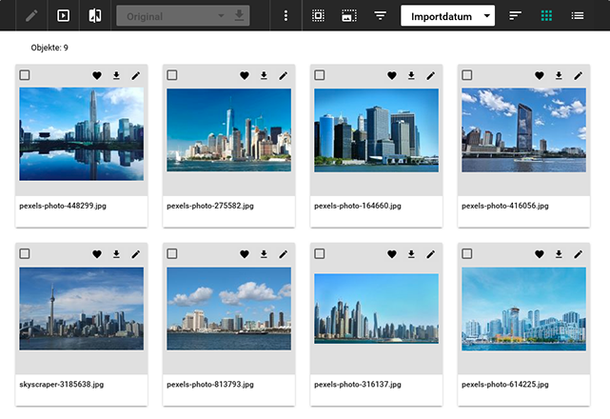Start the slideshow with the play icon
Screen dimensions: 610x419
pos(63,15)
